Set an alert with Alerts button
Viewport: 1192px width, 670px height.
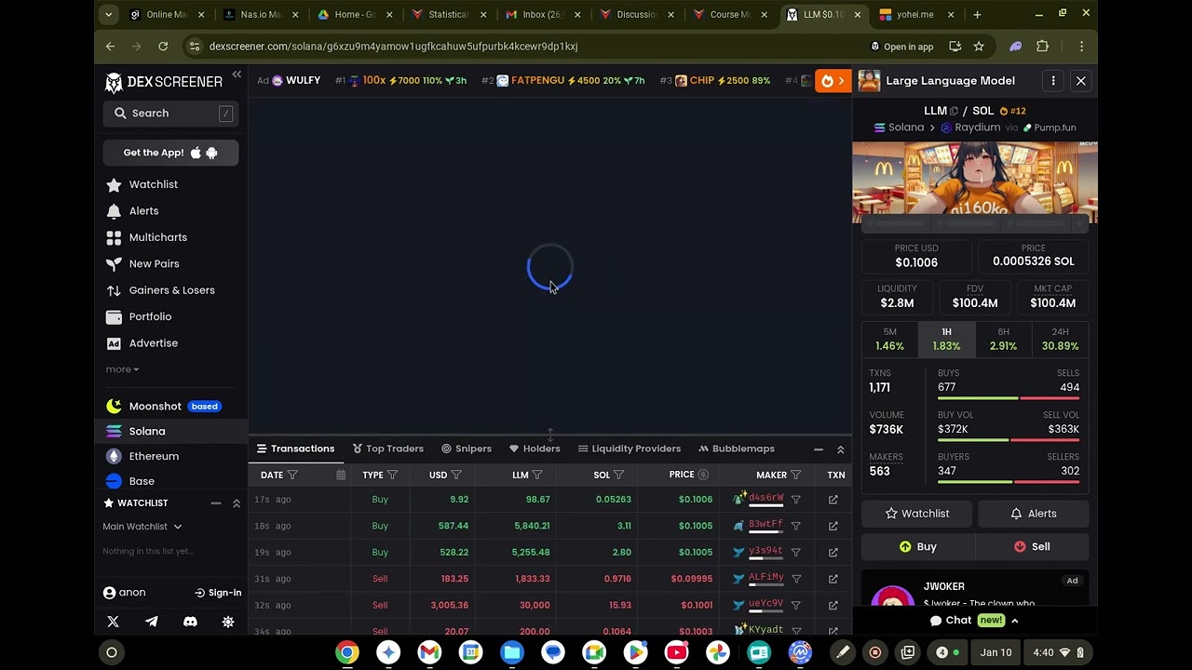click(x=1032, y=514)
